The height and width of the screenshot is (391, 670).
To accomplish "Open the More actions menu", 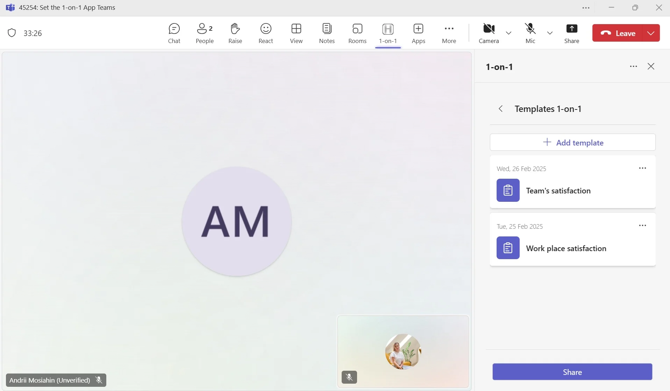I will 449,33.
